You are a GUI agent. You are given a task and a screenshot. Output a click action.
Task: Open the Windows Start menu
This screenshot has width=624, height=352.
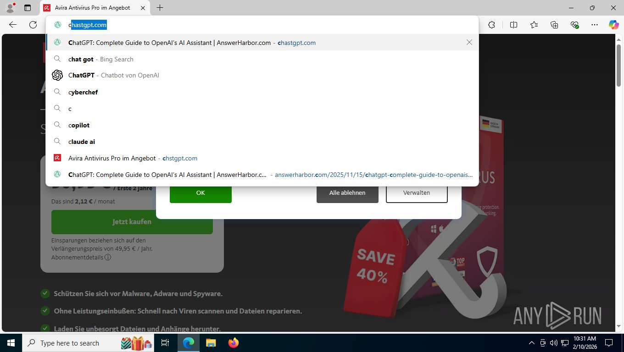click(11, 343)
